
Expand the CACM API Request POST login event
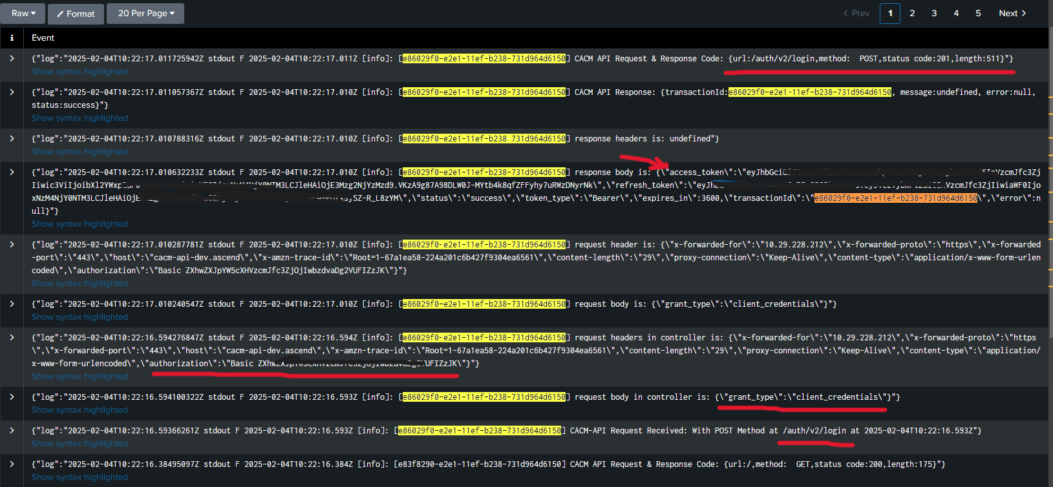(x=12, y=59)
